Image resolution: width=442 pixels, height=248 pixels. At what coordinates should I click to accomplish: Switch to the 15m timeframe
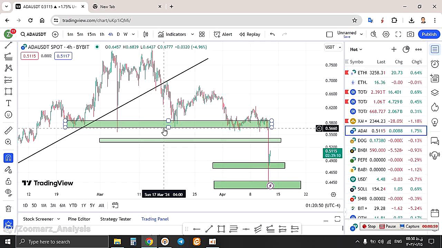point(91,34)
